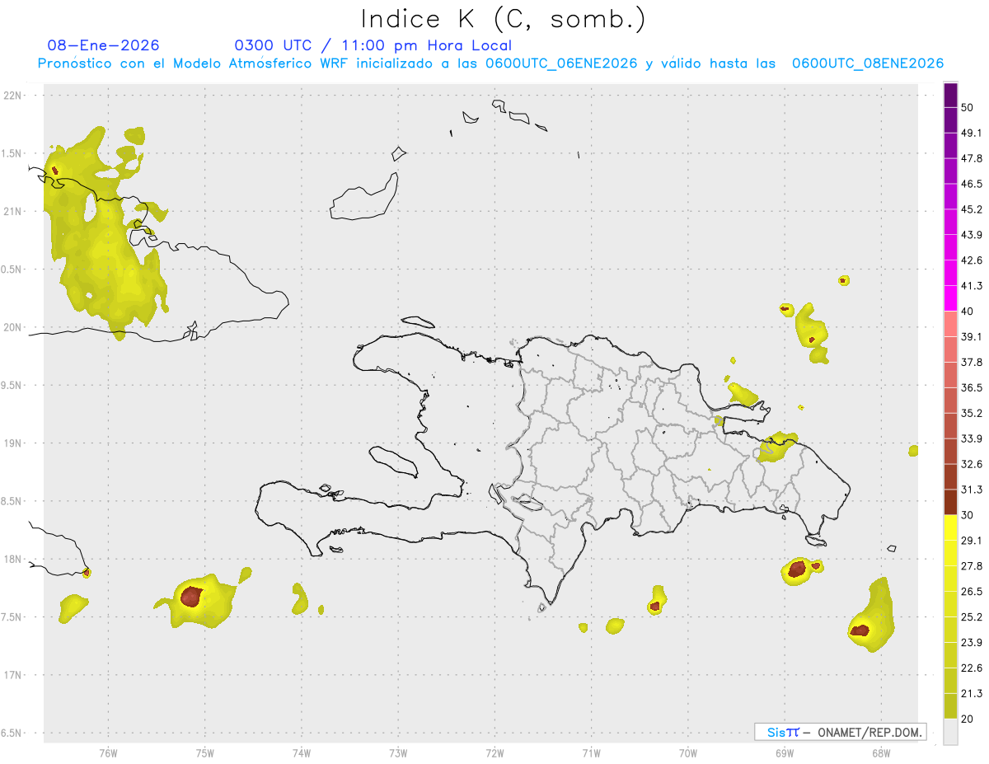989x764 pixels.
Task: Click the colorbar value "37.8"
Action: point(972,362)
